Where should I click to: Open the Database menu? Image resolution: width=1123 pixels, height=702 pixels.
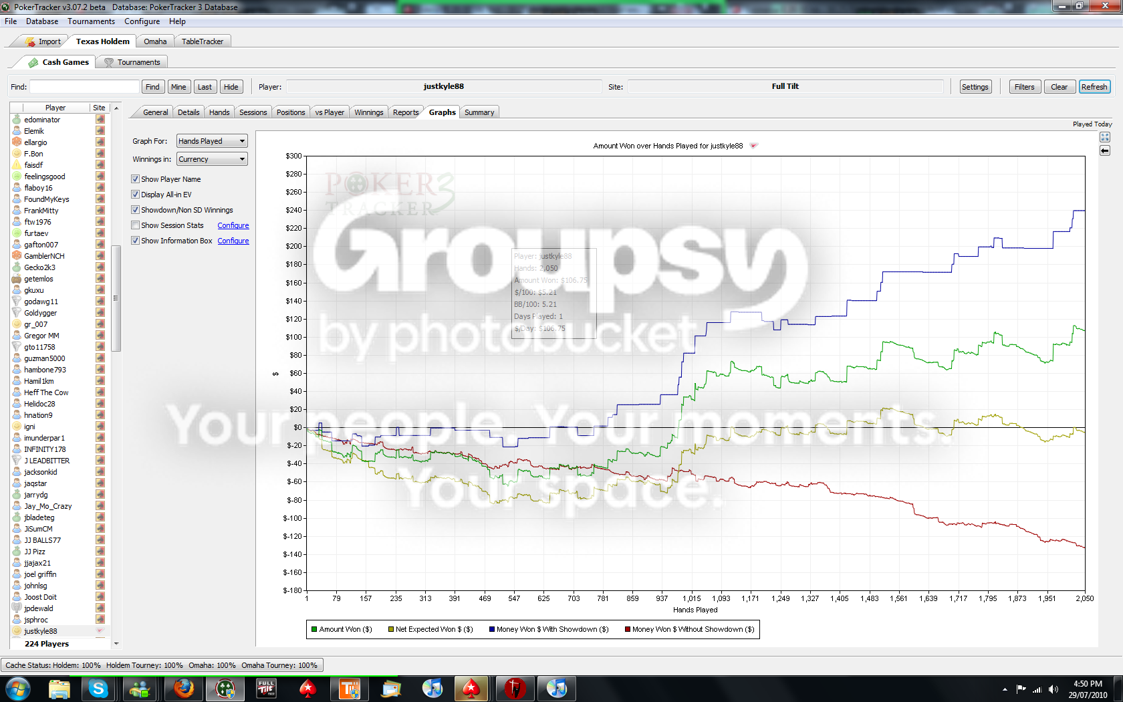tap(42, 21)
